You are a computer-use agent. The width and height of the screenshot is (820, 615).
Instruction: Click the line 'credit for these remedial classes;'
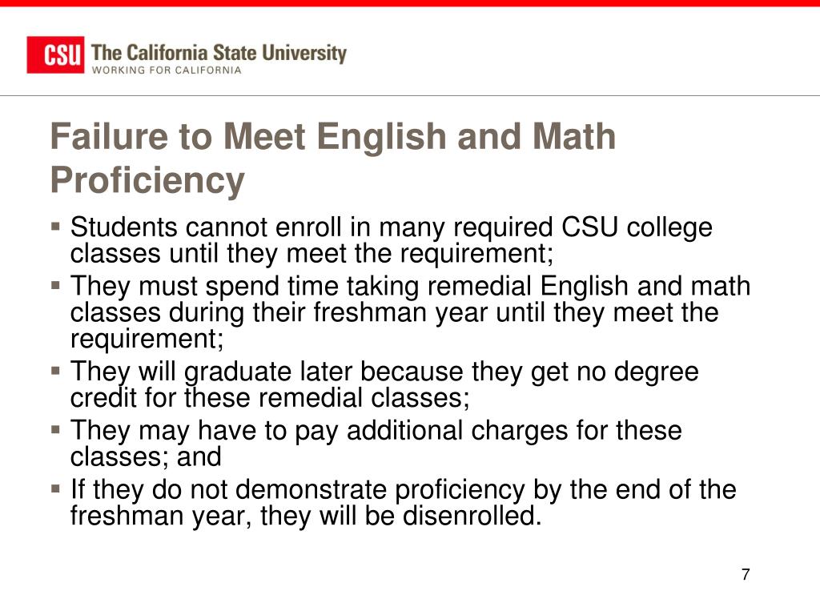tap(270, 398)
